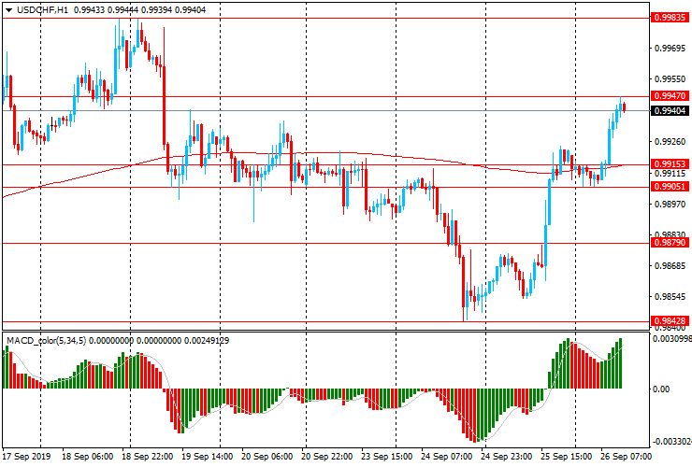Click the 24 Sep 07:00 time label

click(447, 456)
